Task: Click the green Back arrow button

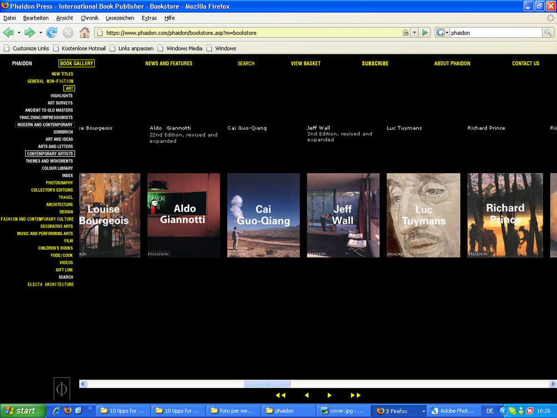Action: click(9, 32)
